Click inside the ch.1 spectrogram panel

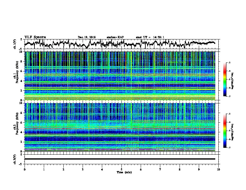click(120, 76)
